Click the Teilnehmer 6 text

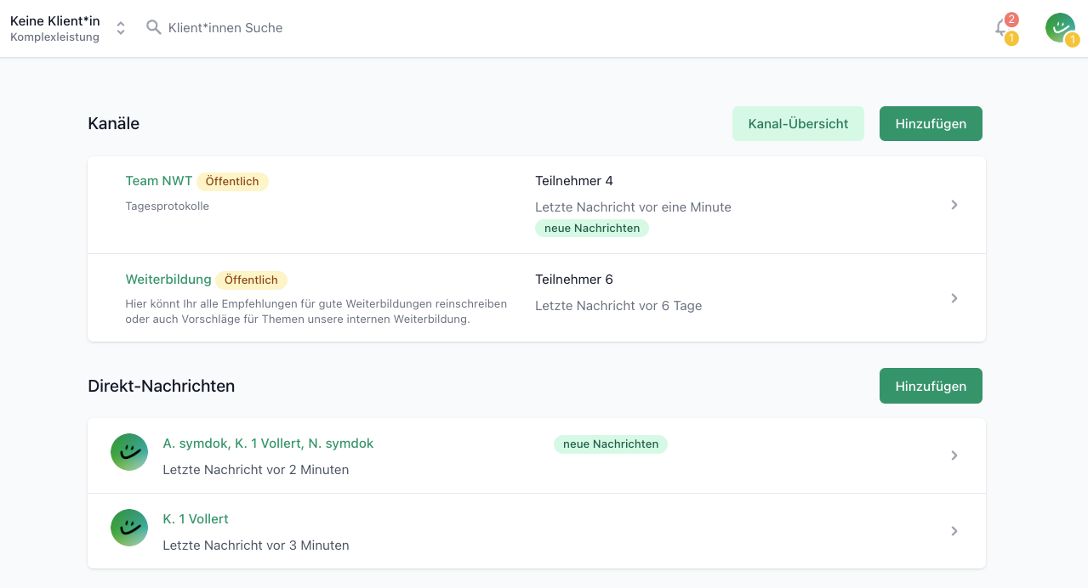574,280
